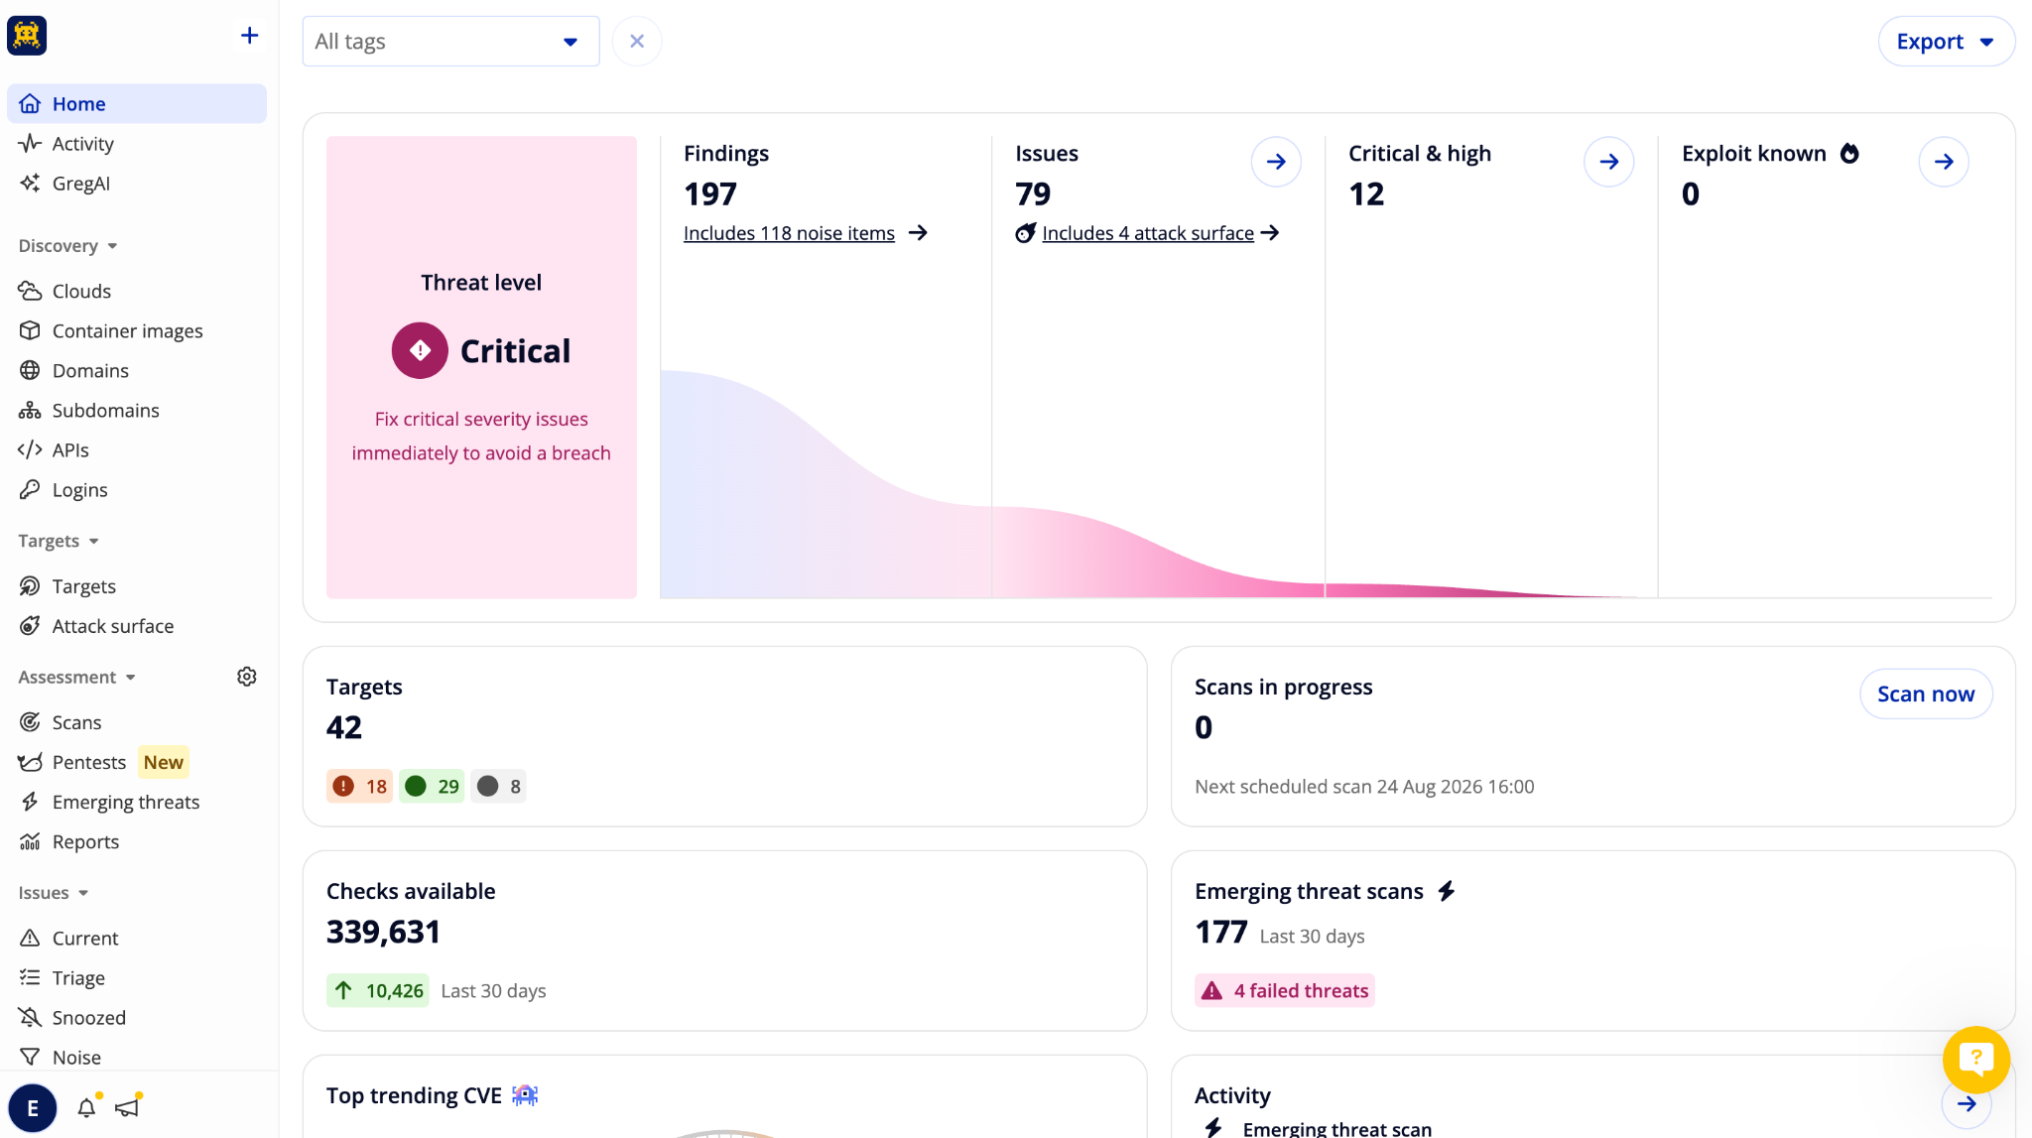The height and width of the screenshot is (1138, 2032).
Task: Open user profile avatar E
Action: tap(33, 1108)
